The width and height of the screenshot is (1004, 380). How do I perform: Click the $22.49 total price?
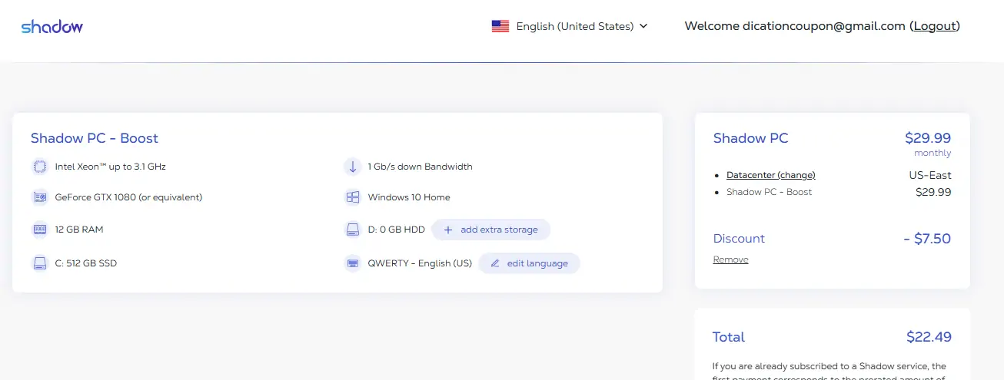(928, 337)
